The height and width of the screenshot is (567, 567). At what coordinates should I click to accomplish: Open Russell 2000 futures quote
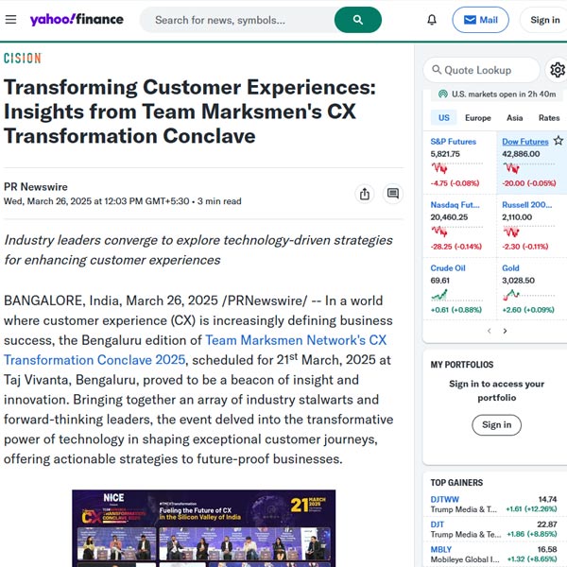[527, 205]
